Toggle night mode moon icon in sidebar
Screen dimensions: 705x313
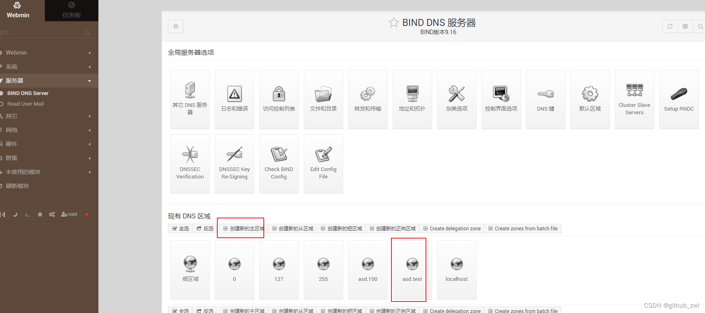(15, 214)
